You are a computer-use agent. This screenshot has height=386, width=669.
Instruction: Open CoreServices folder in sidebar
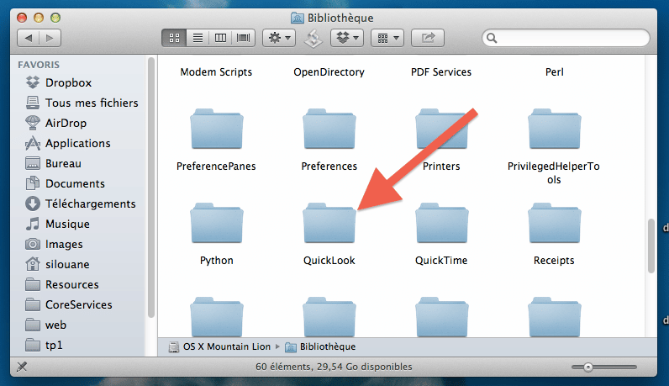pyautogui.click(x=69, y=305)
